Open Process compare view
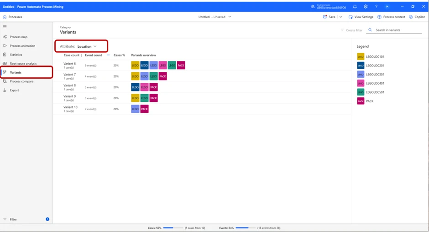429x232 pixels. click(21, 81)
